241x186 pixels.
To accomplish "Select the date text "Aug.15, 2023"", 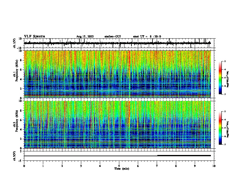I will click(85, 36).
